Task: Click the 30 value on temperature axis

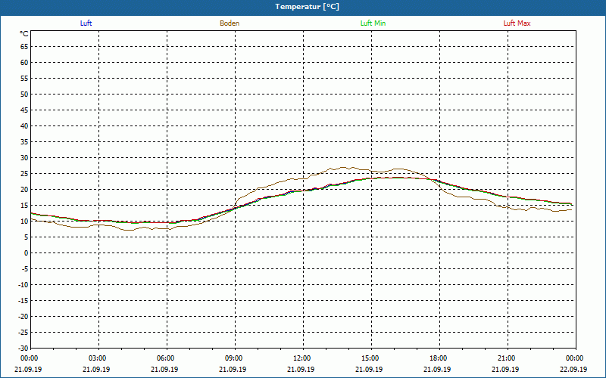Action: [x=24, y=158]
